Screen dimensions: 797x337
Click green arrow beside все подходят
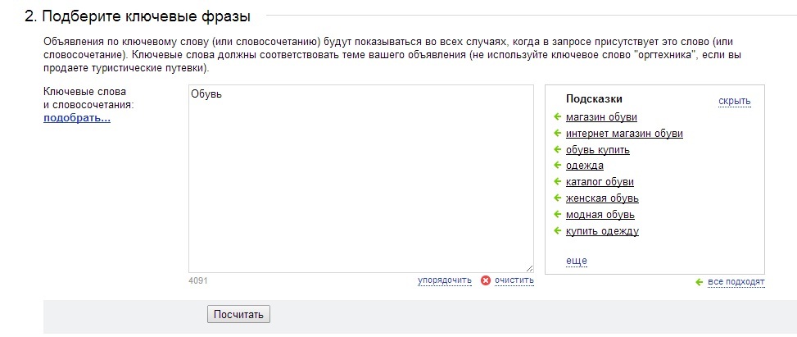pos(699,281)
